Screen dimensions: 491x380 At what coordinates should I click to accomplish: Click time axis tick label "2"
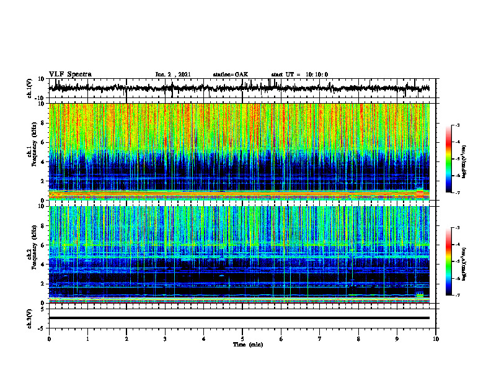[x=126, y=339]
